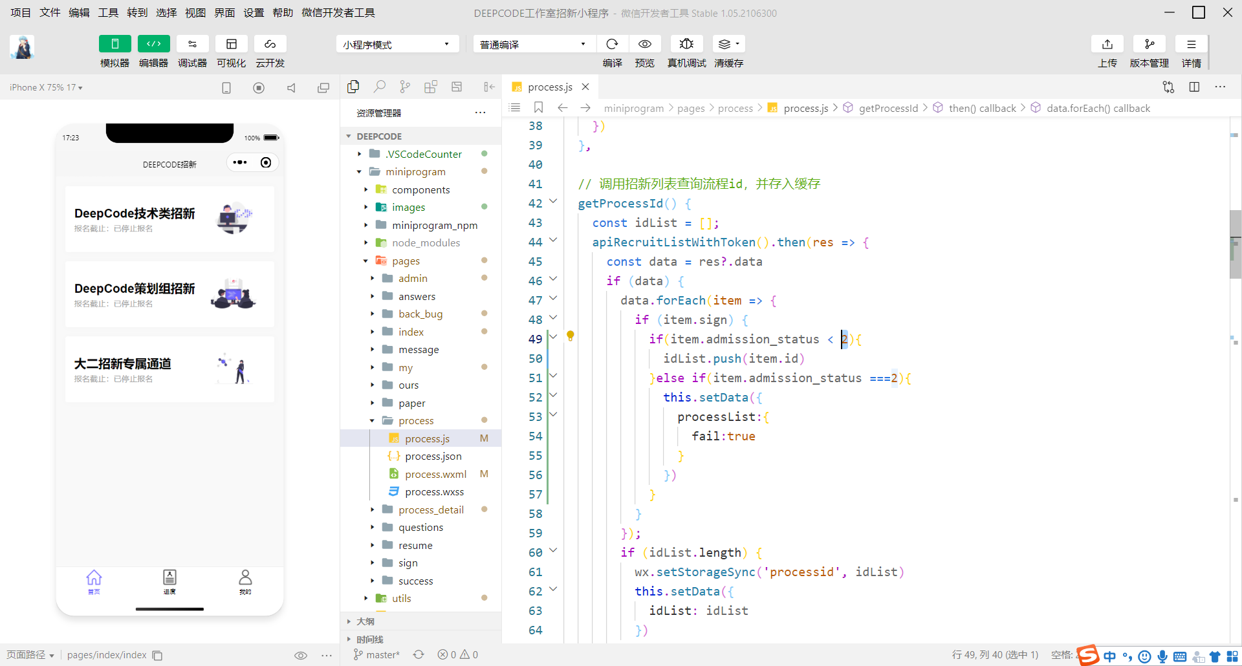1242x666 pixels.
Task: Open the mini program mode dropdown
Action: tap(397, 44)
